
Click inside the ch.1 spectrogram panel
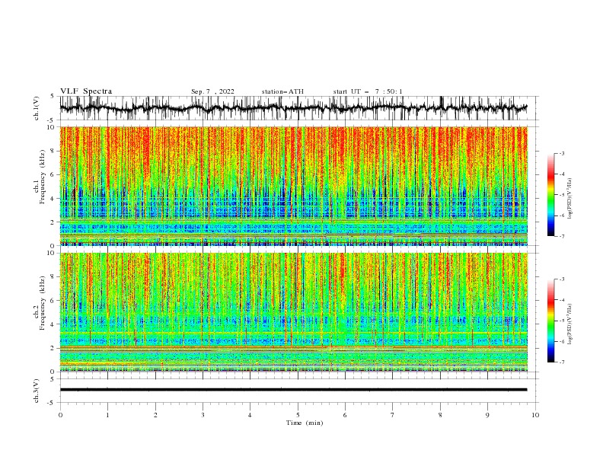(x=293, y=186)
